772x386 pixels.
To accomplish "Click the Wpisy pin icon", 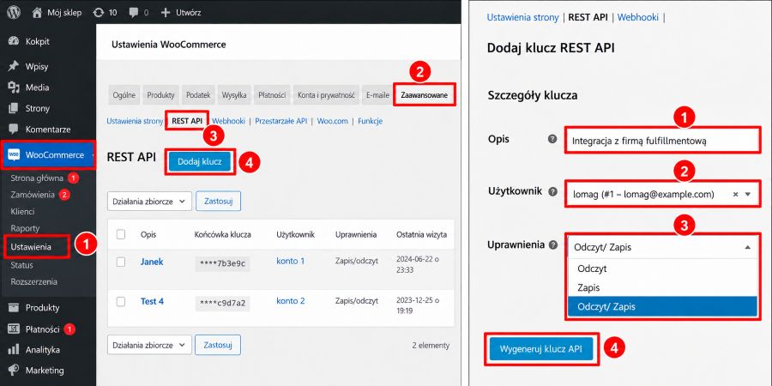I will (x=14, y=66).
